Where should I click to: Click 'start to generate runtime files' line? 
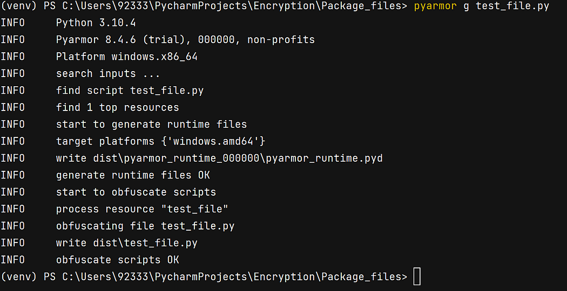151,124
